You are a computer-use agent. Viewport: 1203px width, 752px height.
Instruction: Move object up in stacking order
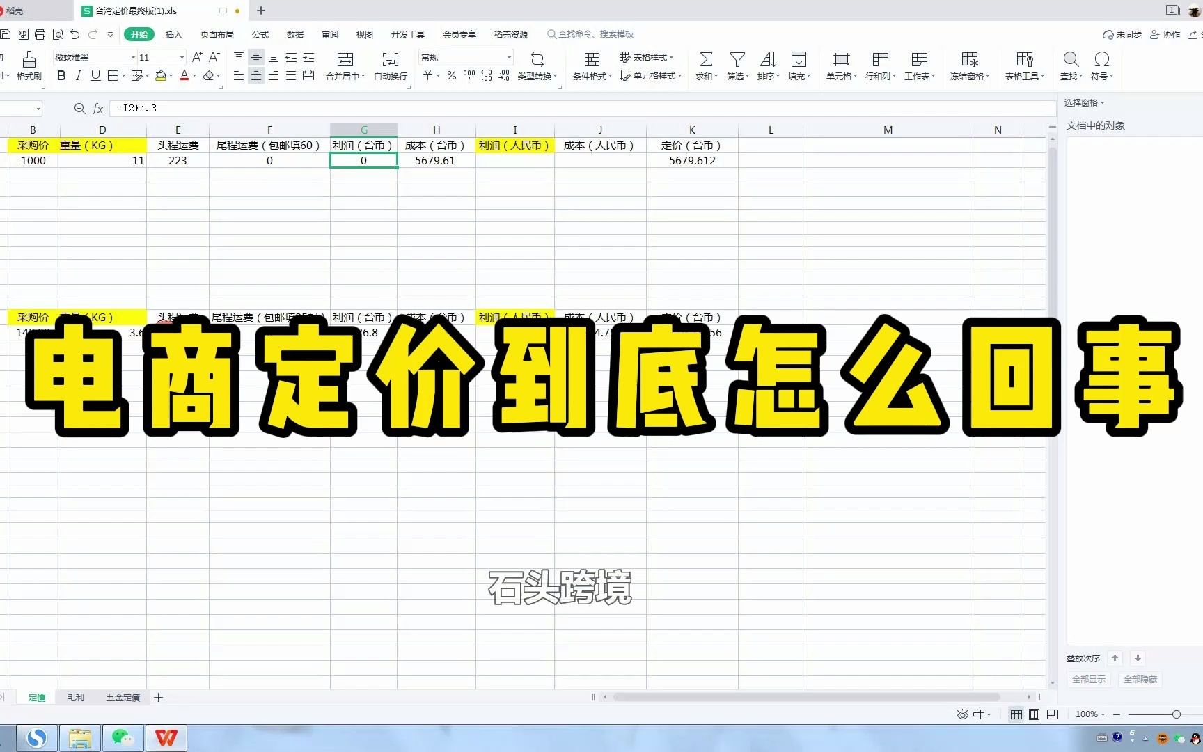pos(1115,658)
